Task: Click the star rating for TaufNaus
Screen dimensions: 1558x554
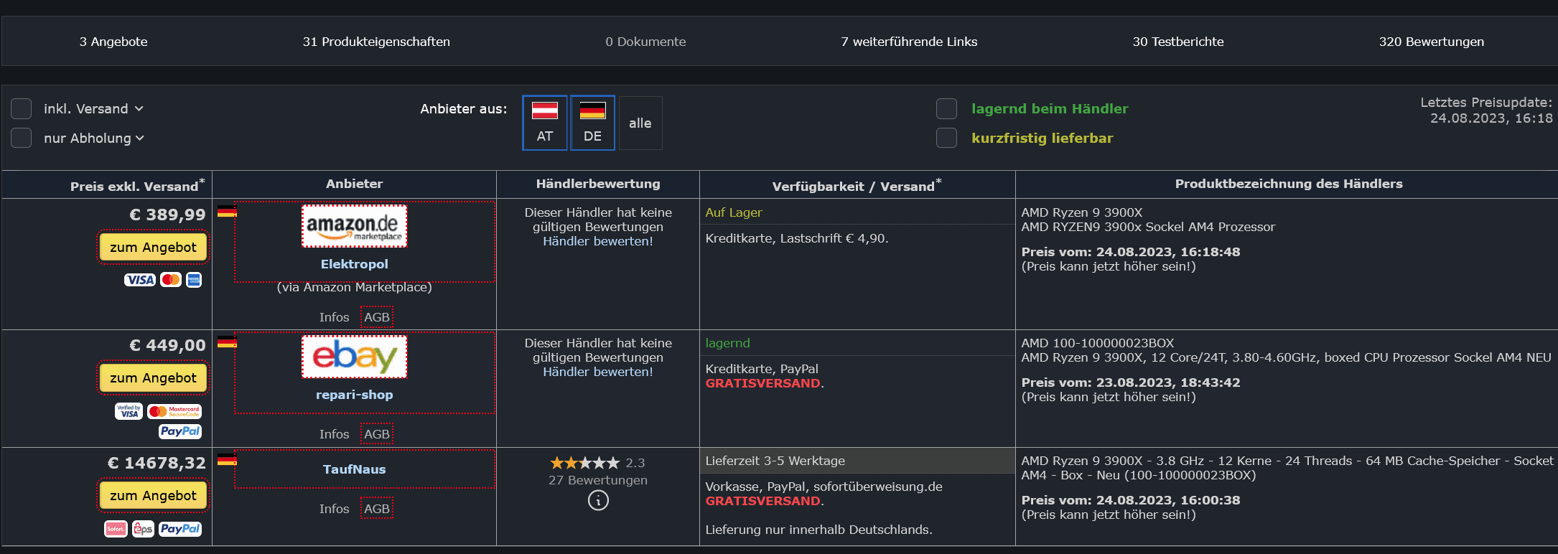Action: [584, 463]
